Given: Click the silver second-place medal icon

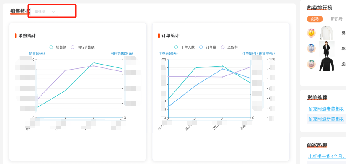Looking at the screenshot, I should click(312, 48).
